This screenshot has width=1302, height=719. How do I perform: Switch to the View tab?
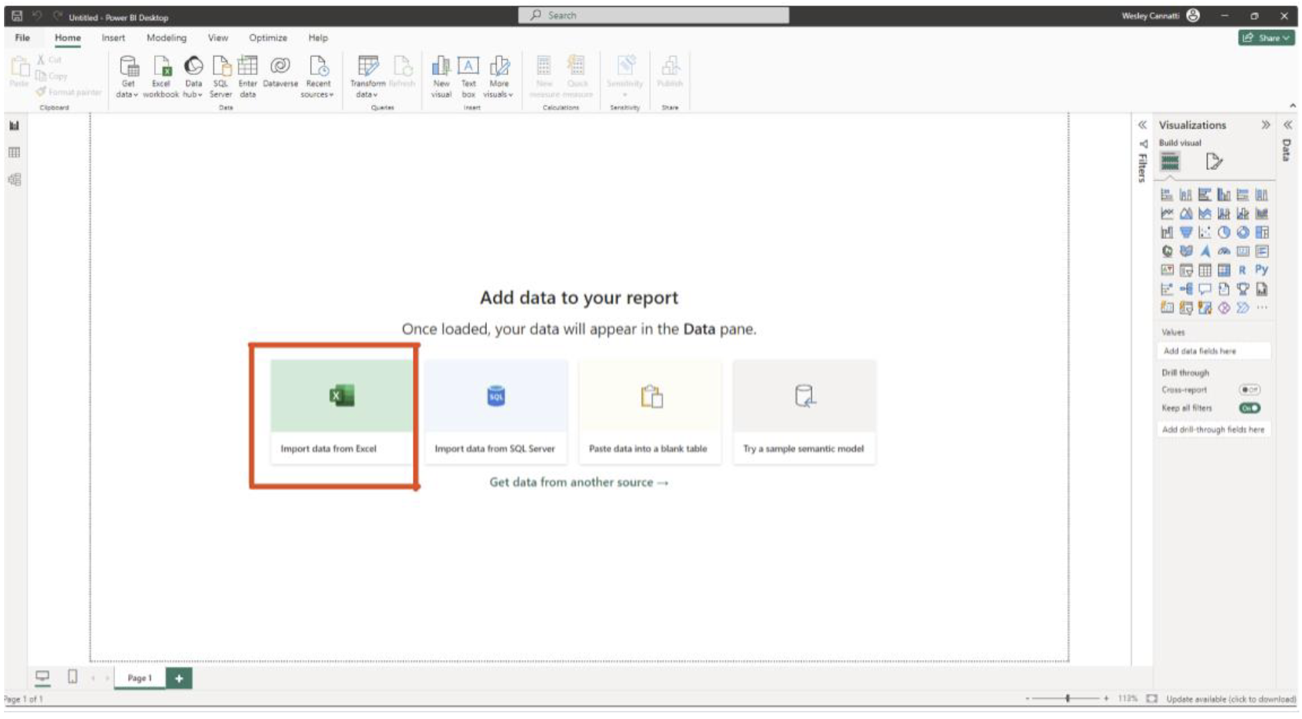pos(217,38)
